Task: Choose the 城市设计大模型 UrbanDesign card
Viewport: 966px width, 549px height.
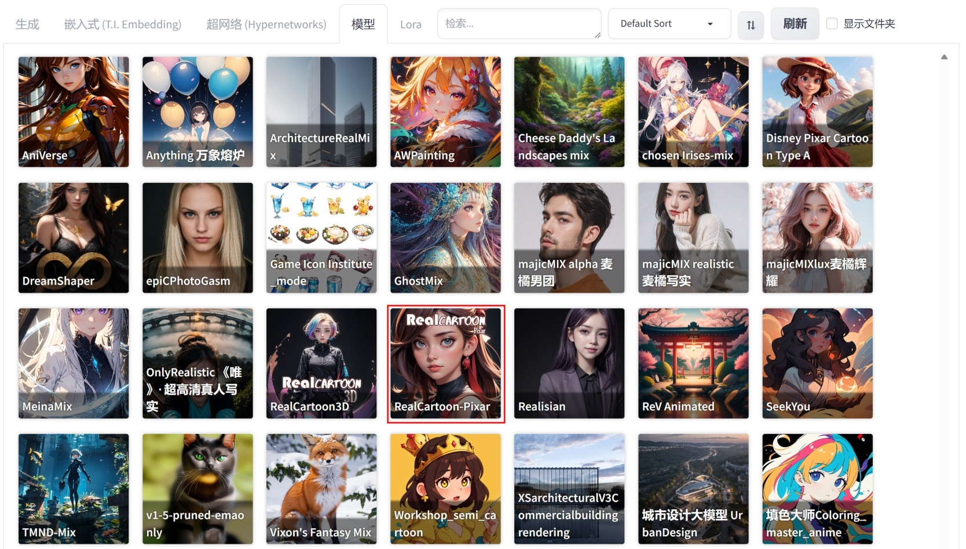Action: tap(693, 489)
